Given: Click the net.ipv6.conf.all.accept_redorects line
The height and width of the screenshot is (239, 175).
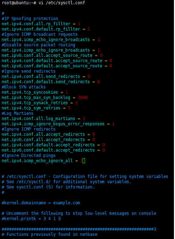Looking at the screenshot, I should click(x=48, y=140).
